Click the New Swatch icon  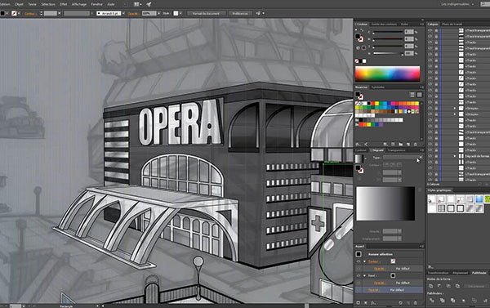coord(408,144)
